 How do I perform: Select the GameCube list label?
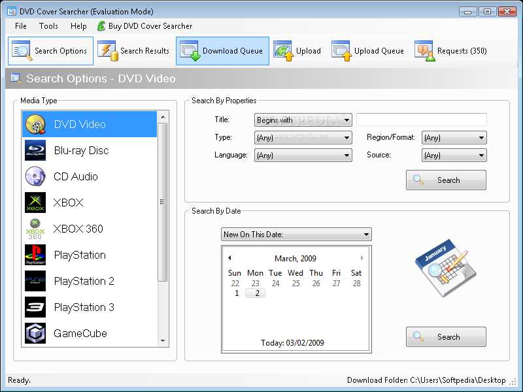[80, 333]
